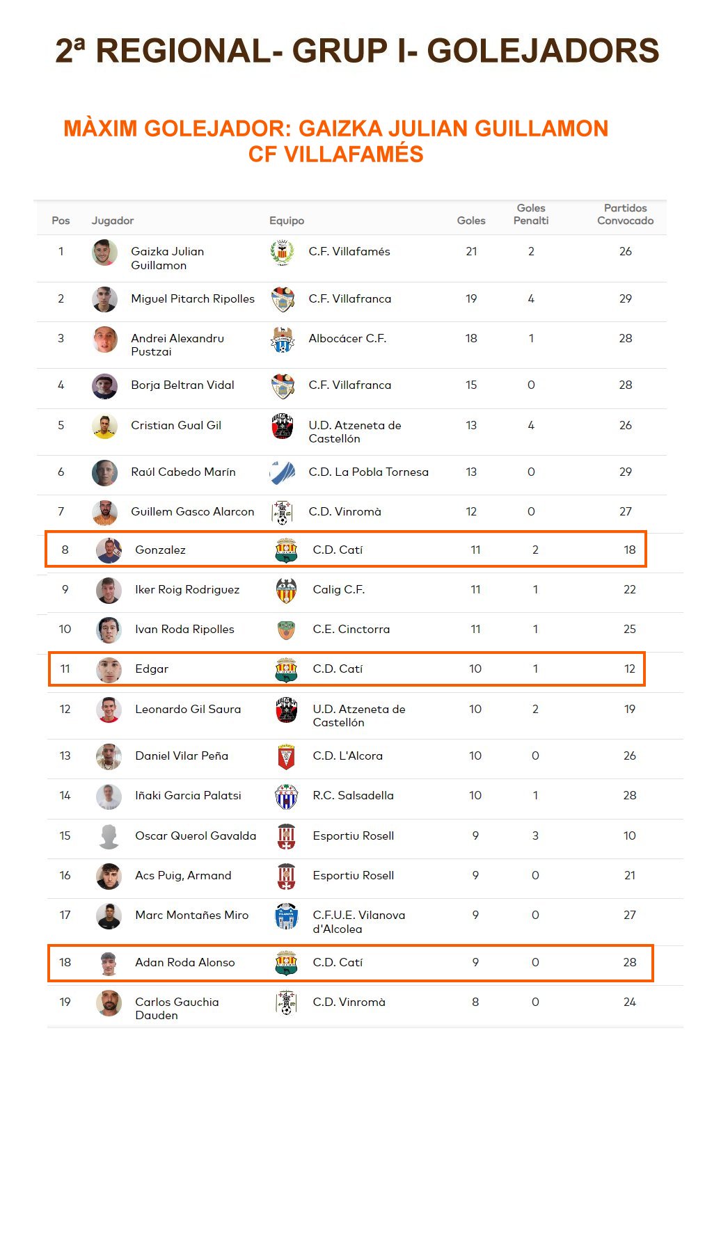Click the Goles Penalti column header
Screen dimensions: 721x1255
tap(531, 214)
